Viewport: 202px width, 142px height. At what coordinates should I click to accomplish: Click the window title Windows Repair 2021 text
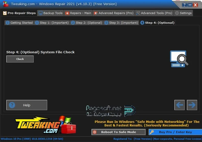click(64, 4)
